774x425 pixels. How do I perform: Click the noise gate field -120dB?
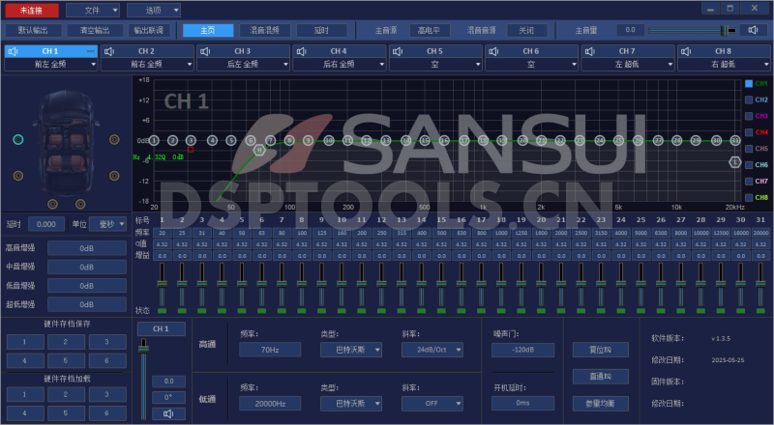522,350
